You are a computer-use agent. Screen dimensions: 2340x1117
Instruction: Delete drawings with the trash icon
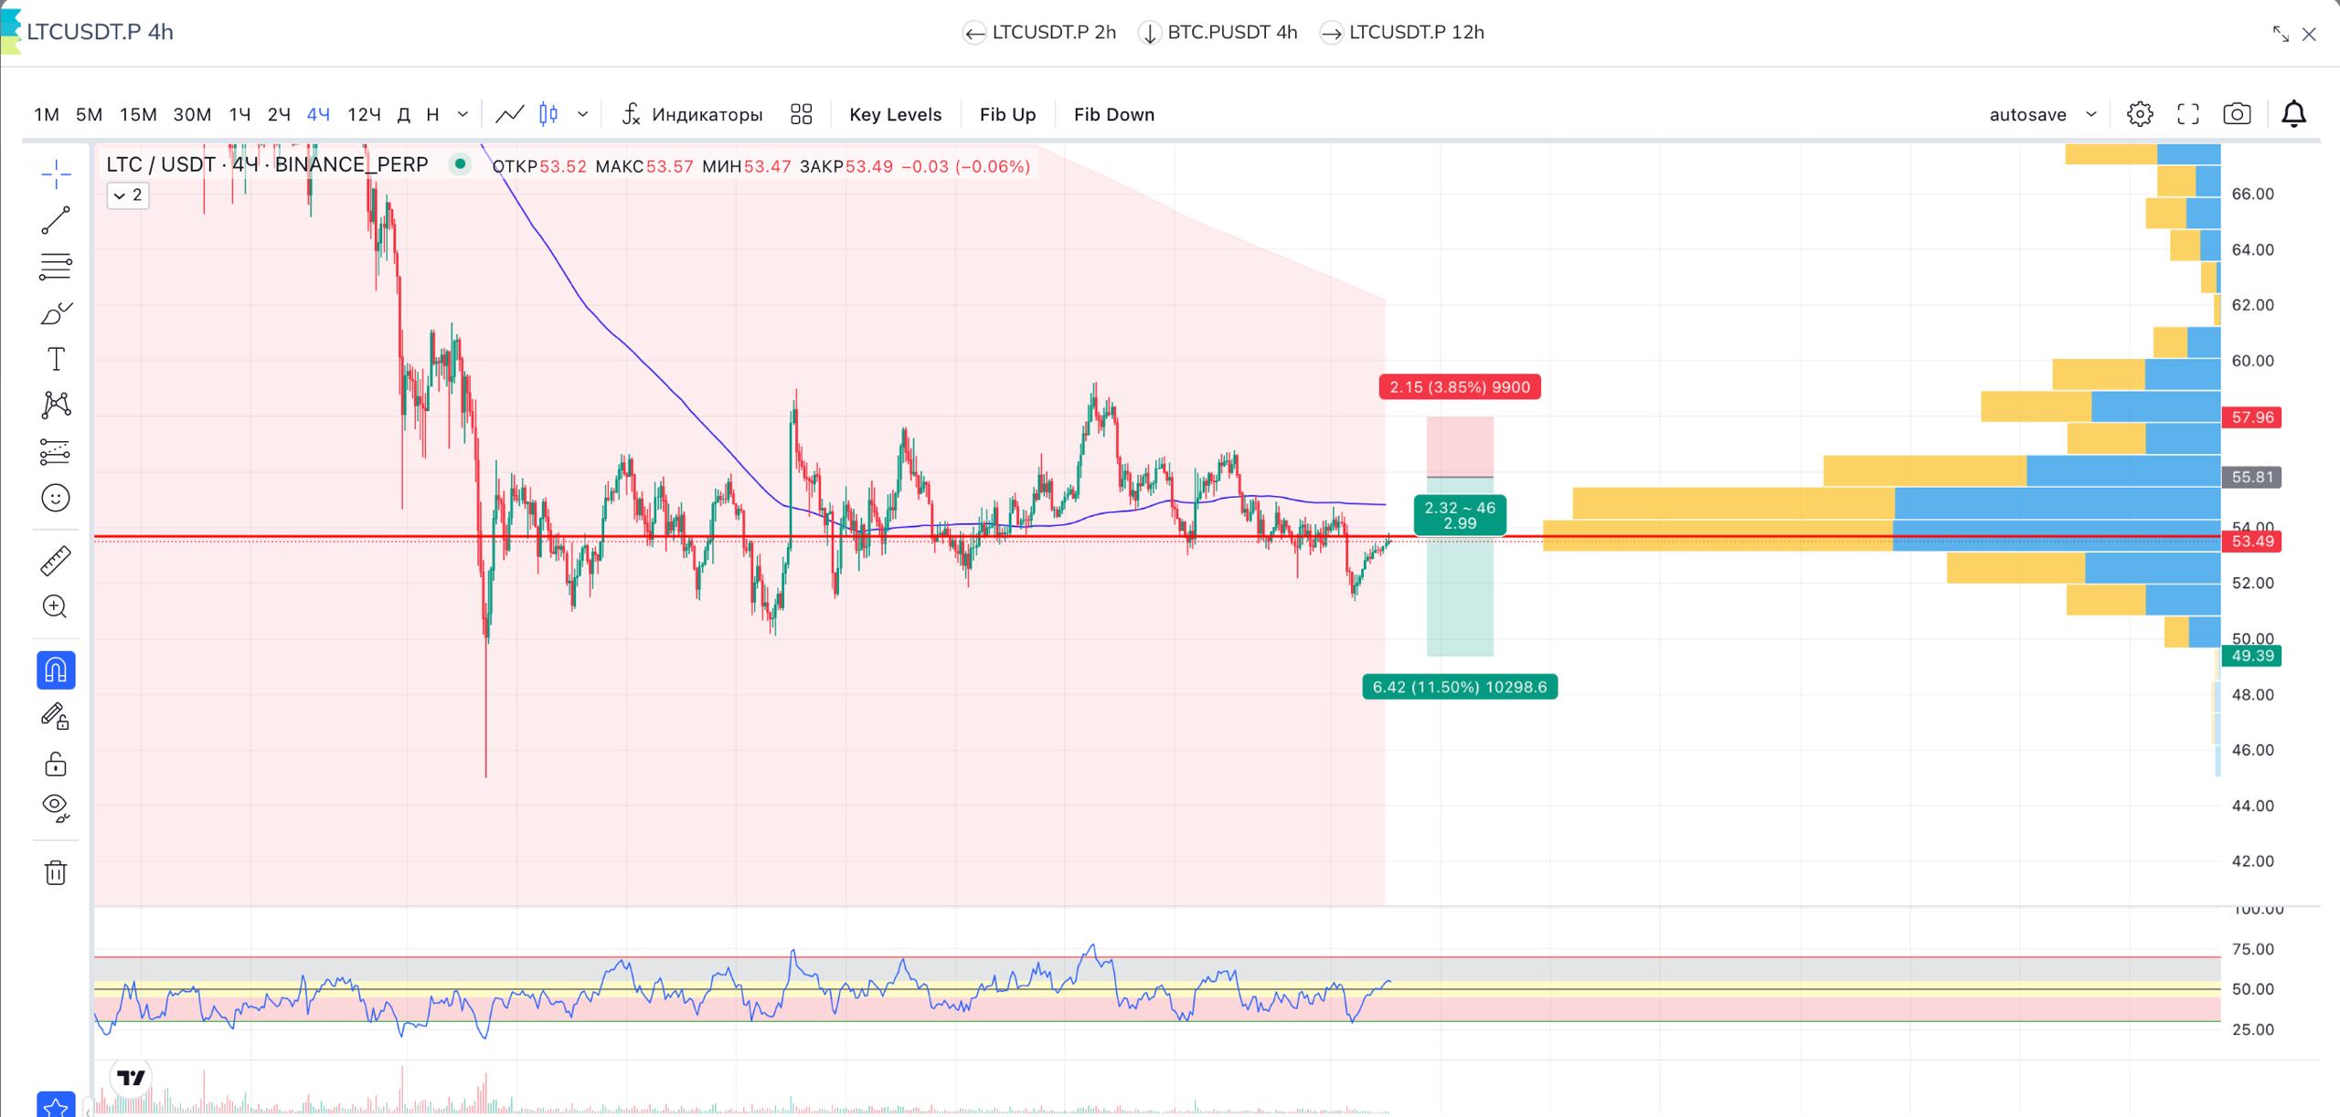click(56, 872)
